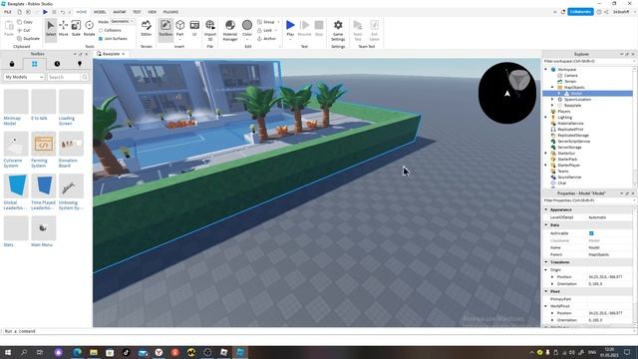Toggle the Join Surfaces checkbox
The width and height of the screenshot is (638, 359).
click(x=101, y=38)
